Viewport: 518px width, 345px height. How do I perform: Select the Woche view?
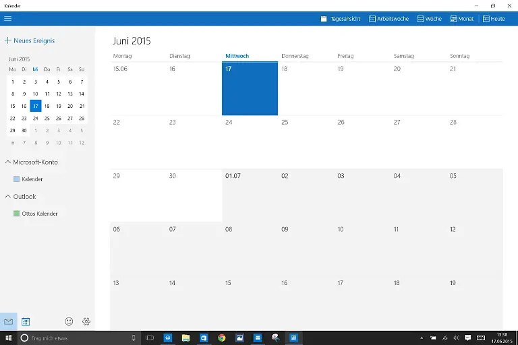pyautogui.click(x=429, y=19)
